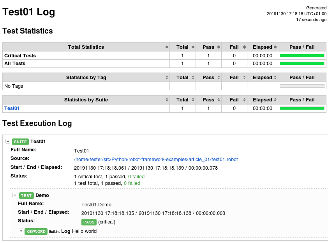Click the PASS status label of Demo

[89, 222]
